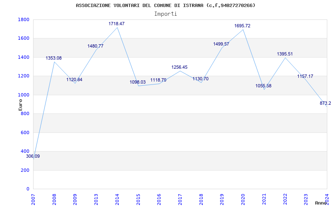Select the 2020 year tick label

(x=243, y=198)
